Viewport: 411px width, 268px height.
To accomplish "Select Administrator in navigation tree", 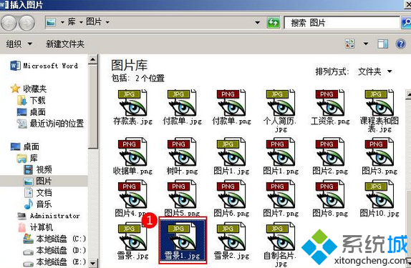I will 48,216.
